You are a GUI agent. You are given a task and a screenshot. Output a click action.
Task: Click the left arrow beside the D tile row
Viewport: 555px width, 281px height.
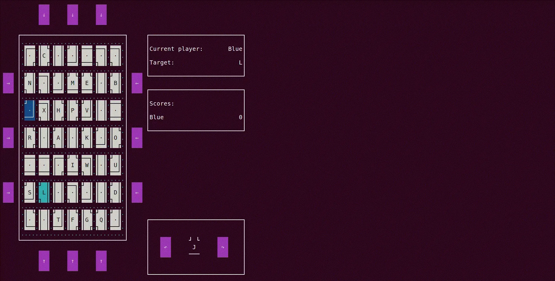tap(137, 193)
